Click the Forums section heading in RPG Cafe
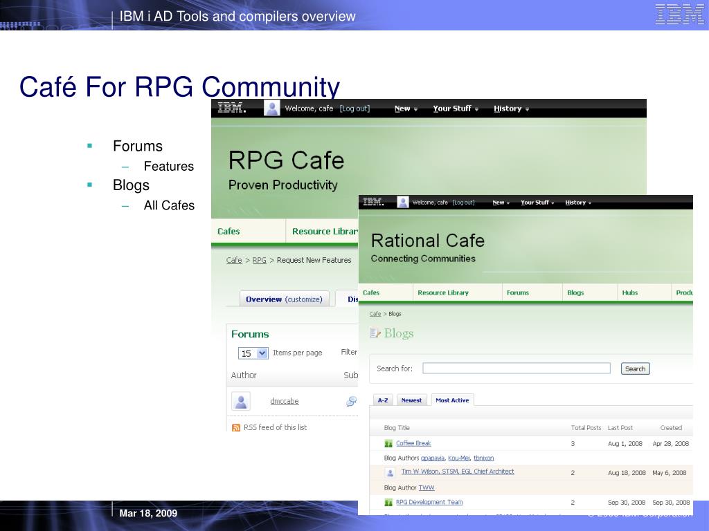This screenshot has width=709, height=531. 250,334
